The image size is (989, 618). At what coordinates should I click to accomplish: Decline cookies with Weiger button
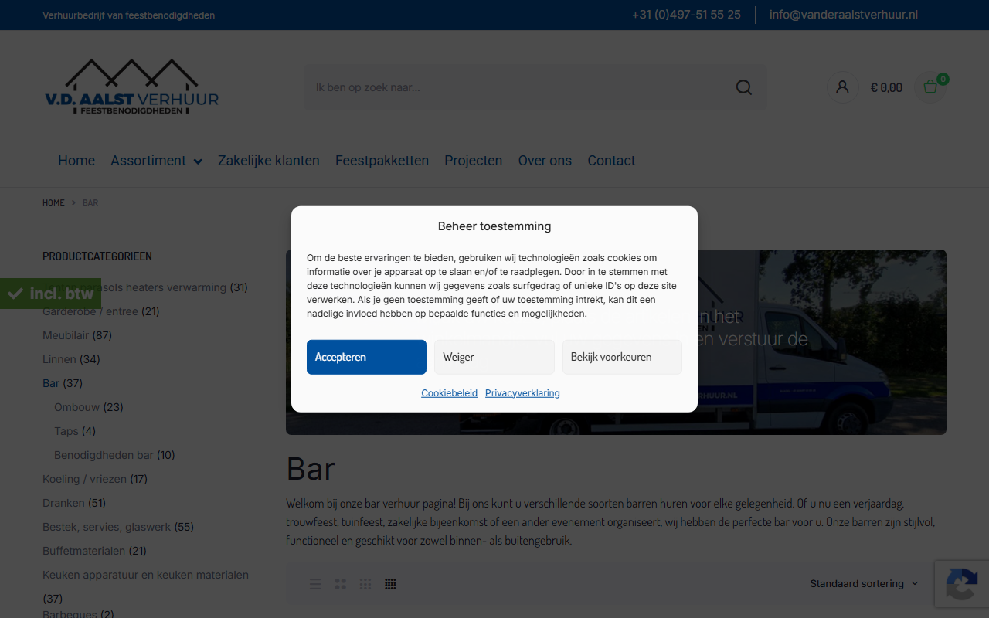coord(494,357)
